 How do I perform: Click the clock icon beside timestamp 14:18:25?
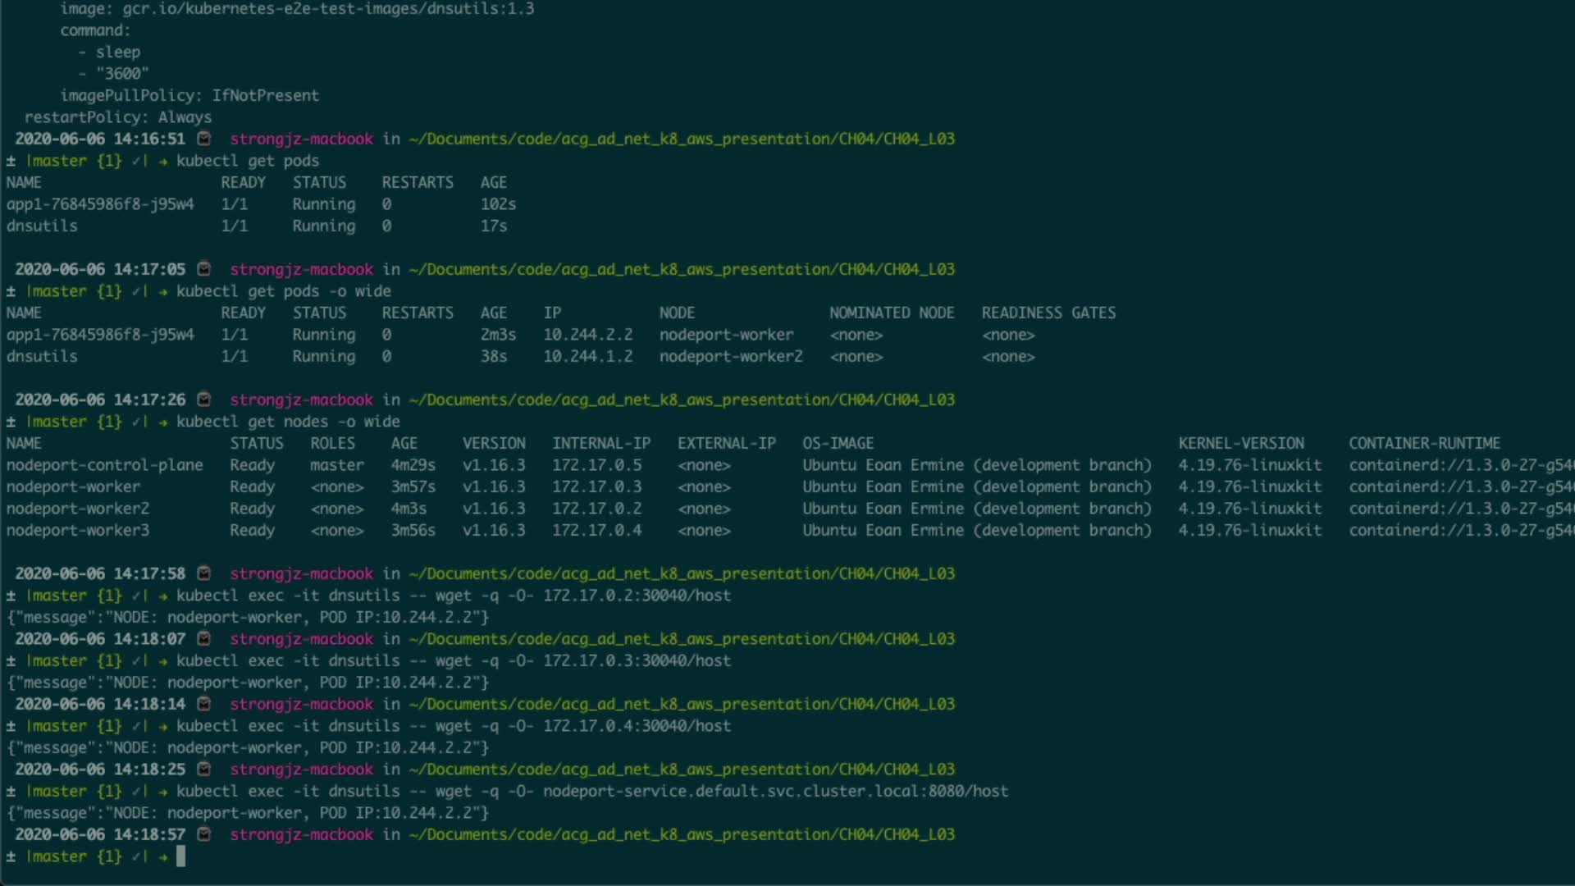(204, 769)
